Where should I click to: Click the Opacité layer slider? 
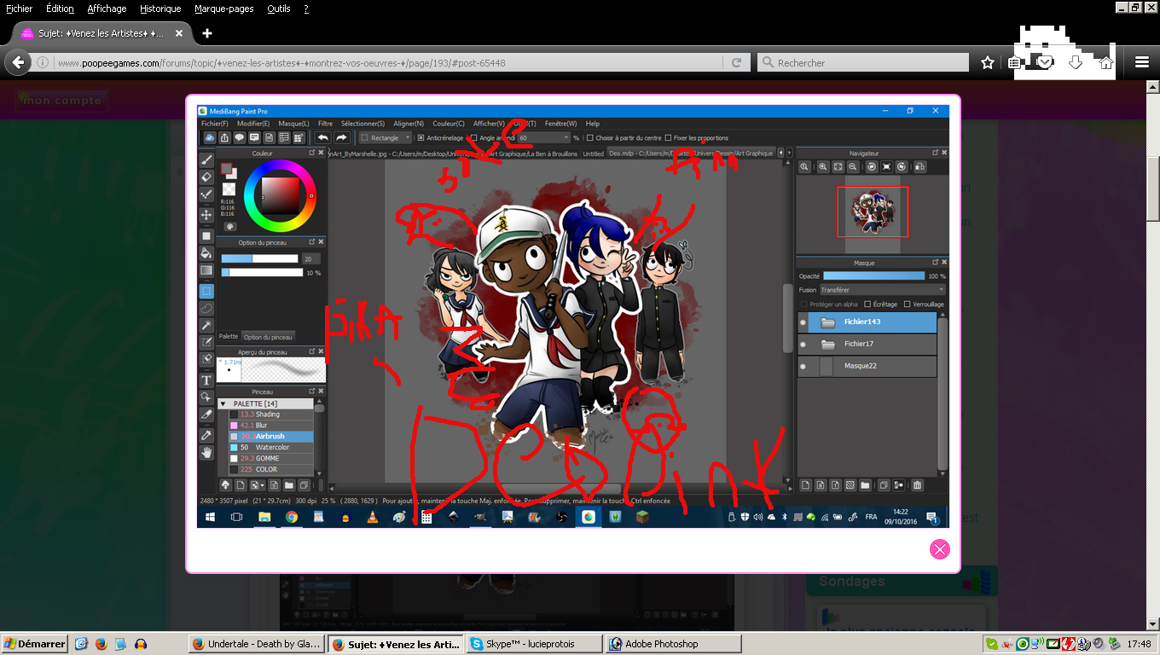click(x=873, y=276)
